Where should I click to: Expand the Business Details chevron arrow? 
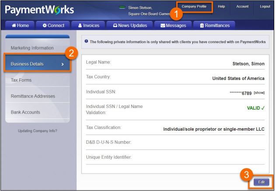click(62, 64)
